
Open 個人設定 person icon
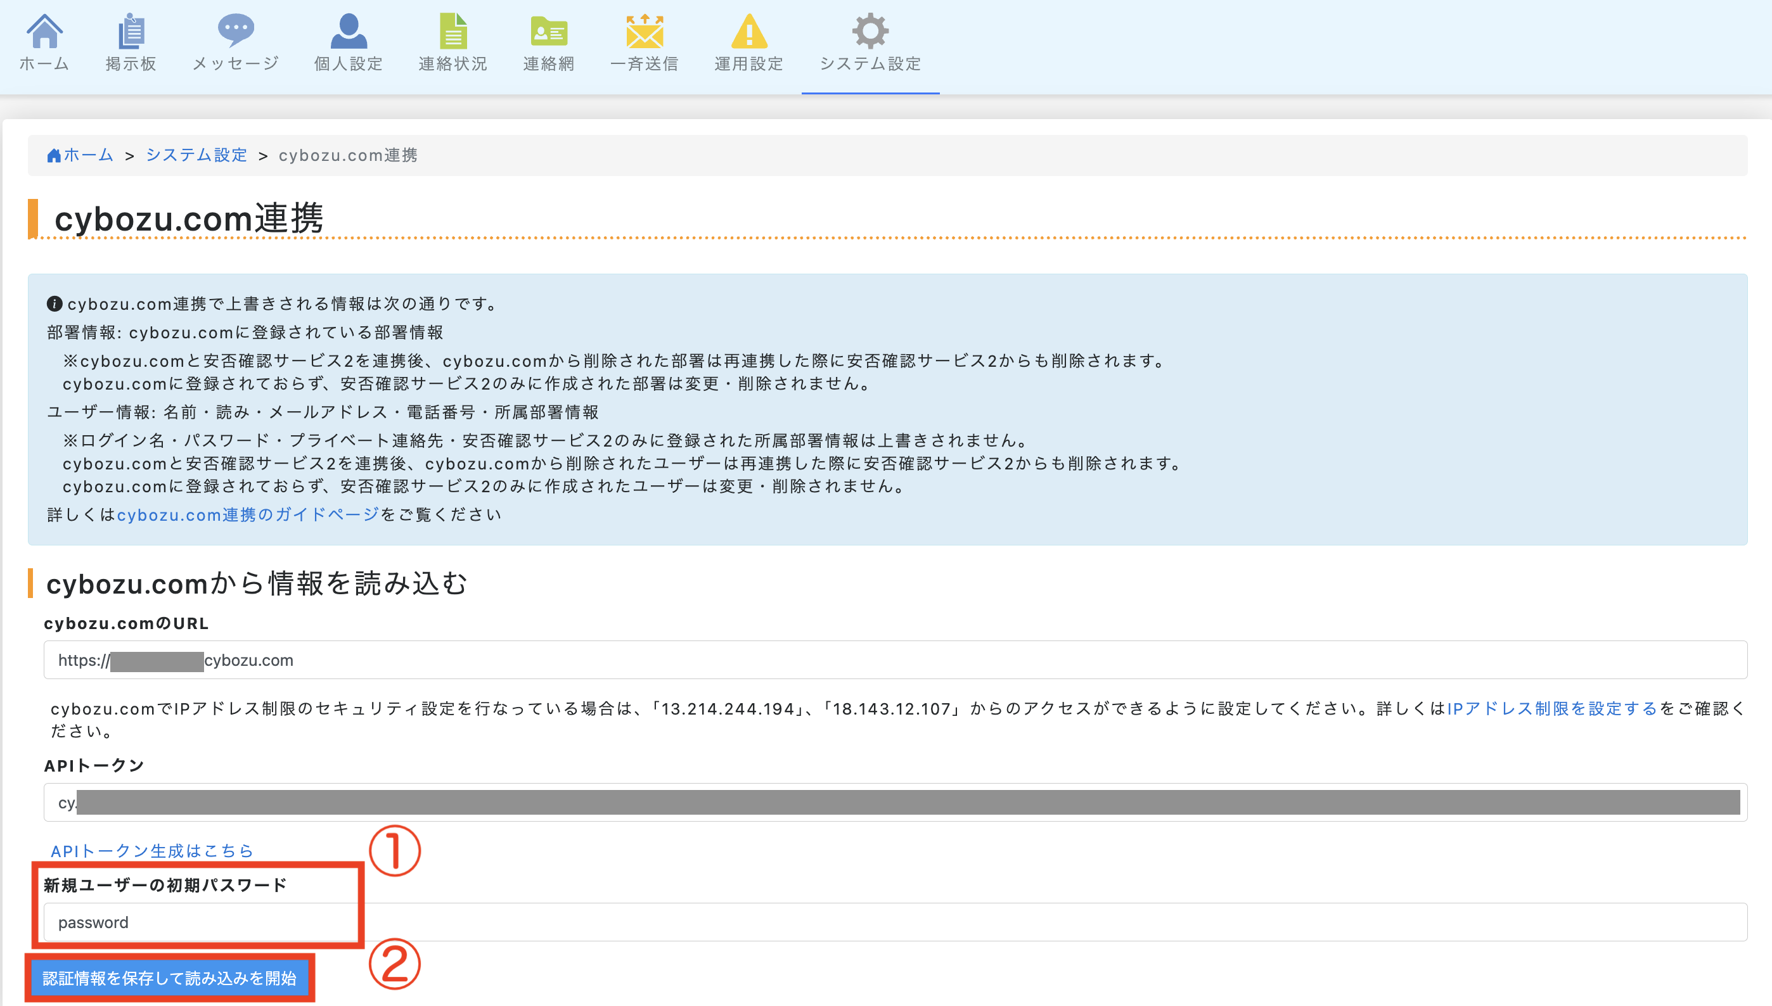pyautogui.click(x=349, y=31)
